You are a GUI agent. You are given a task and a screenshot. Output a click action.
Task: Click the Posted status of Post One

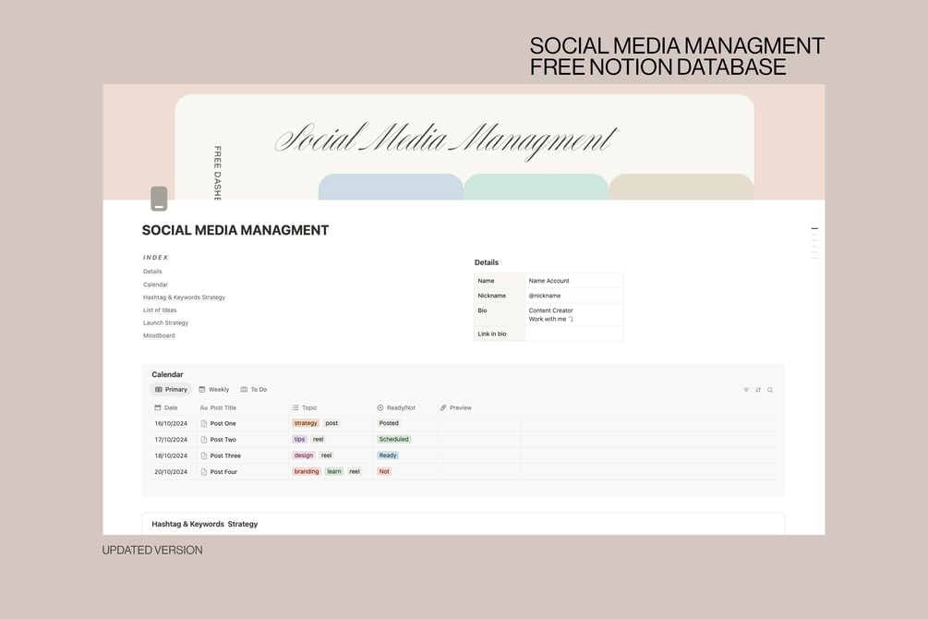pyautogui.click(x=389, y=423)
